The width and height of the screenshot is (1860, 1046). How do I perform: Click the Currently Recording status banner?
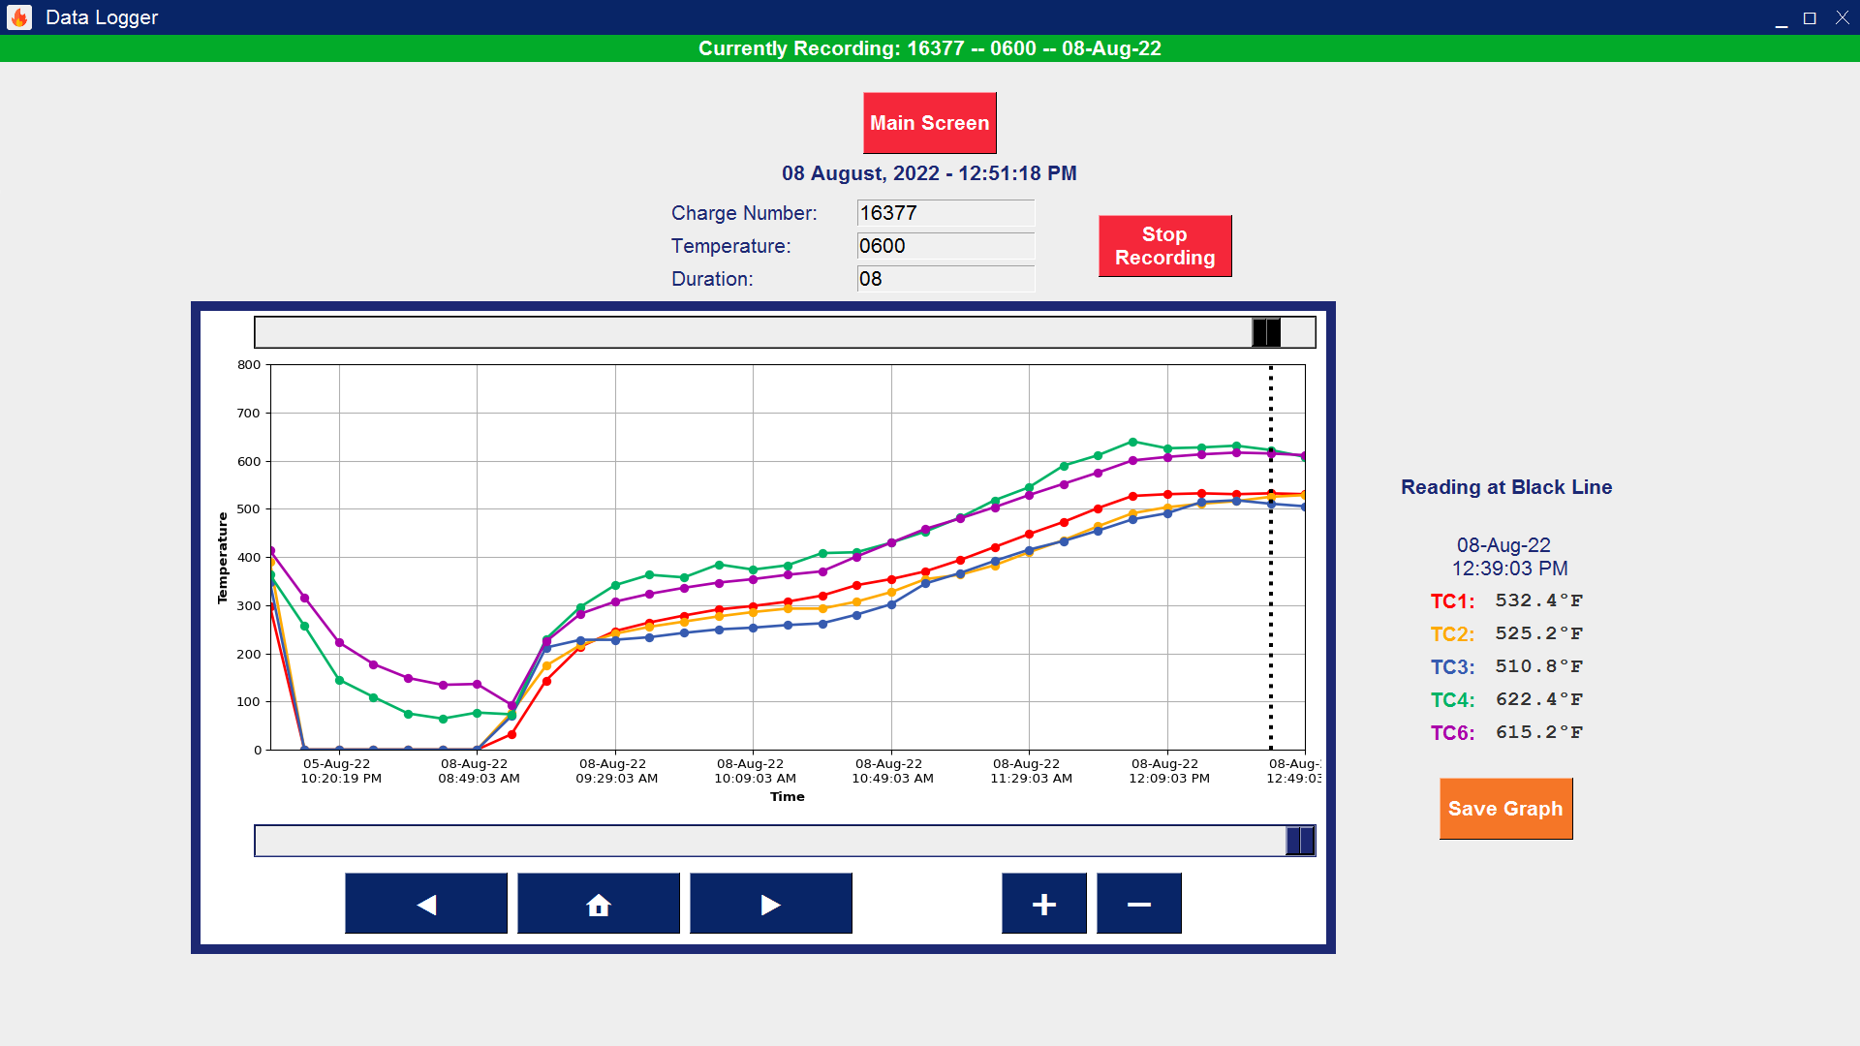(x=930, y=47)
